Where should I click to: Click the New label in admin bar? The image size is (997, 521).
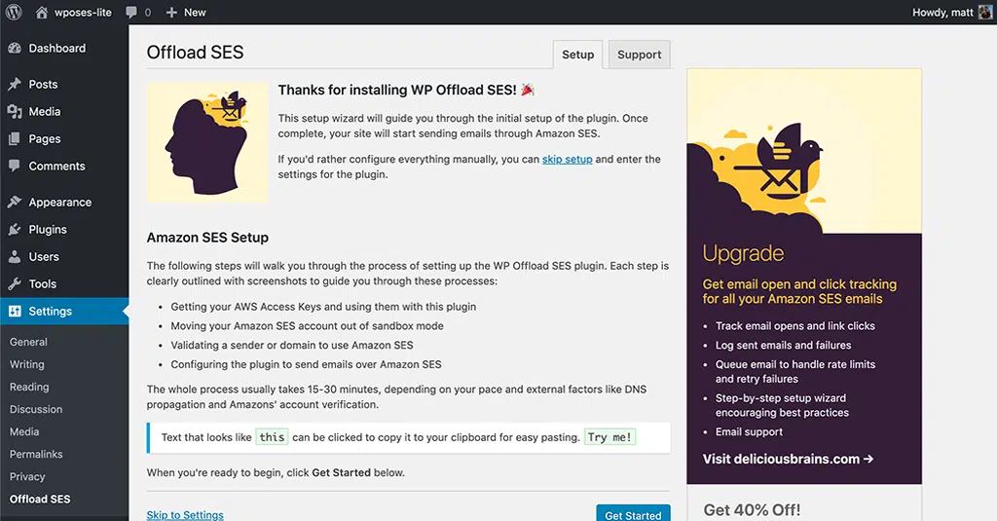tap(195, 12)
